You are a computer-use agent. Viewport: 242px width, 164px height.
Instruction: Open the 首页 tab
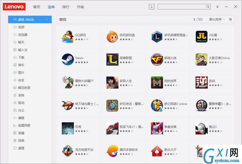pos(37,7)
